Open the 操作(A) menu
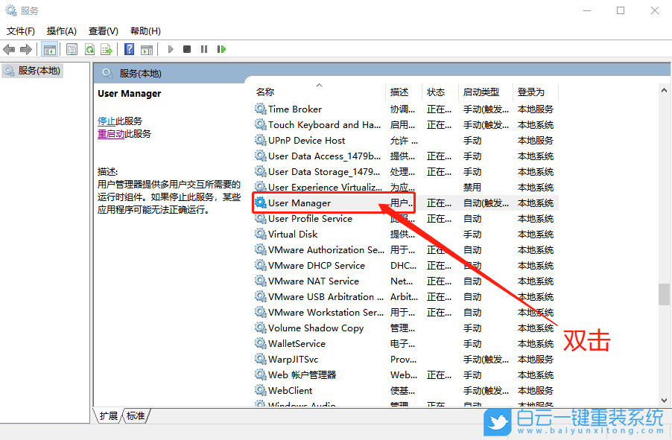Image resolution: width=672 pixels, height=440 pixels. [60, 31]
